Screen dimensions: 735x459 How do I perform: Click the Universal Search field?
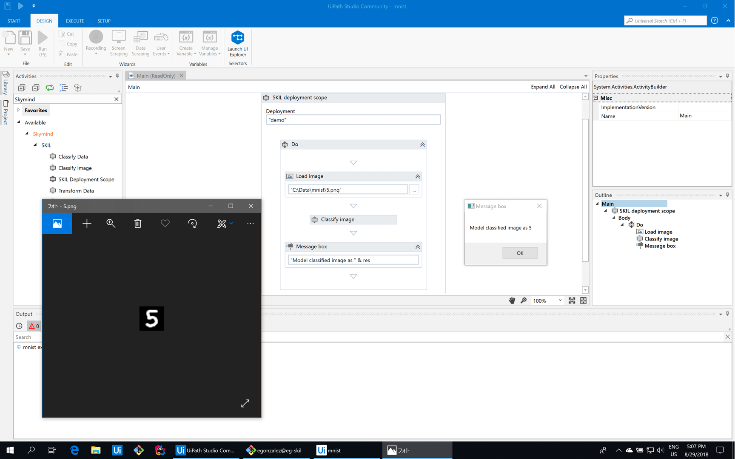tap(666, 20)
